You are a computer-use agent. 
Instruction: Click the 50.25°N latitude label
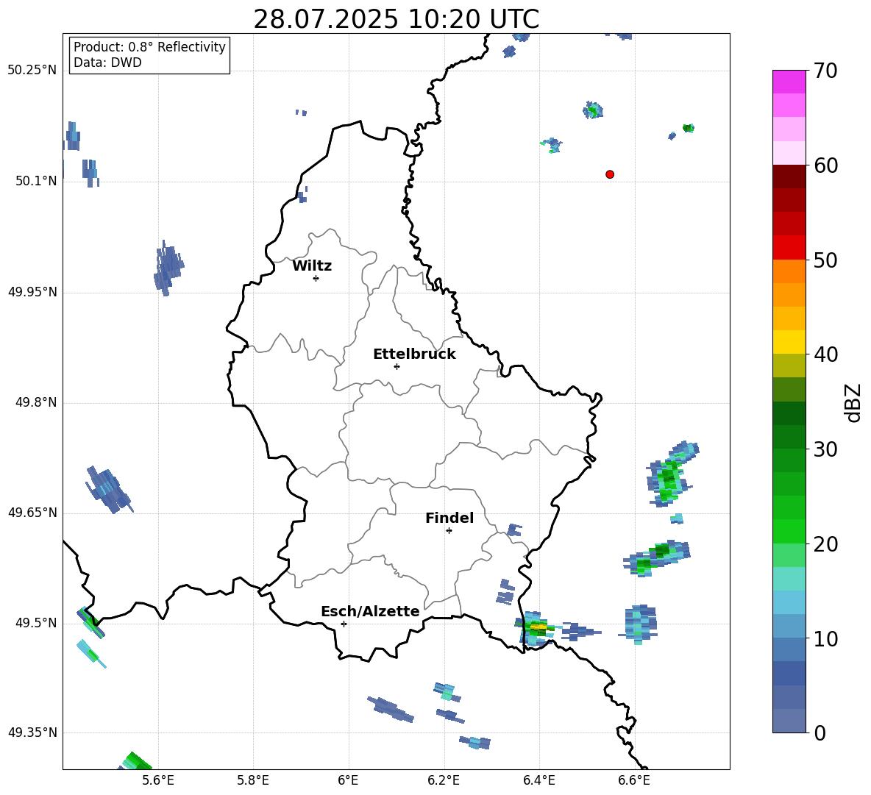[x=32, y=71]
